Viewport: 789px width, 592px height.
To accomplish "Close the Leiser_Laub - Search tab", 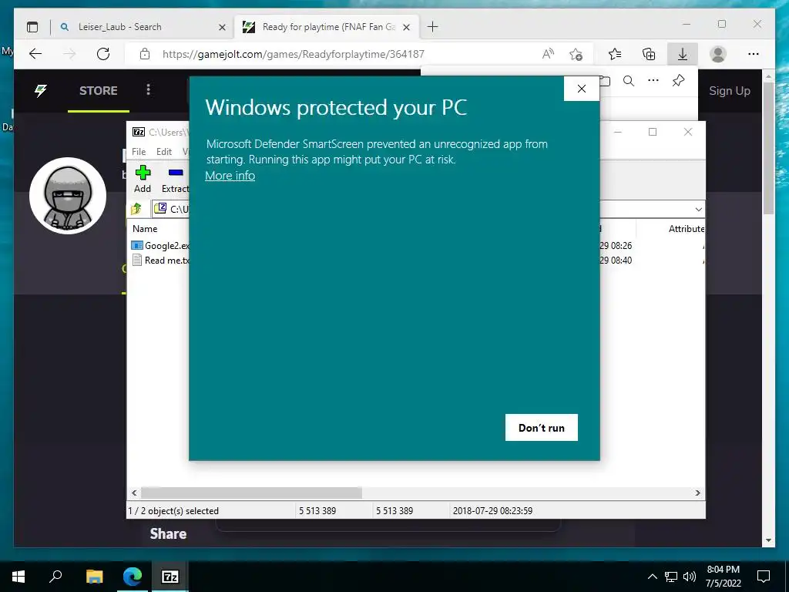I will [x=222, y=27].
